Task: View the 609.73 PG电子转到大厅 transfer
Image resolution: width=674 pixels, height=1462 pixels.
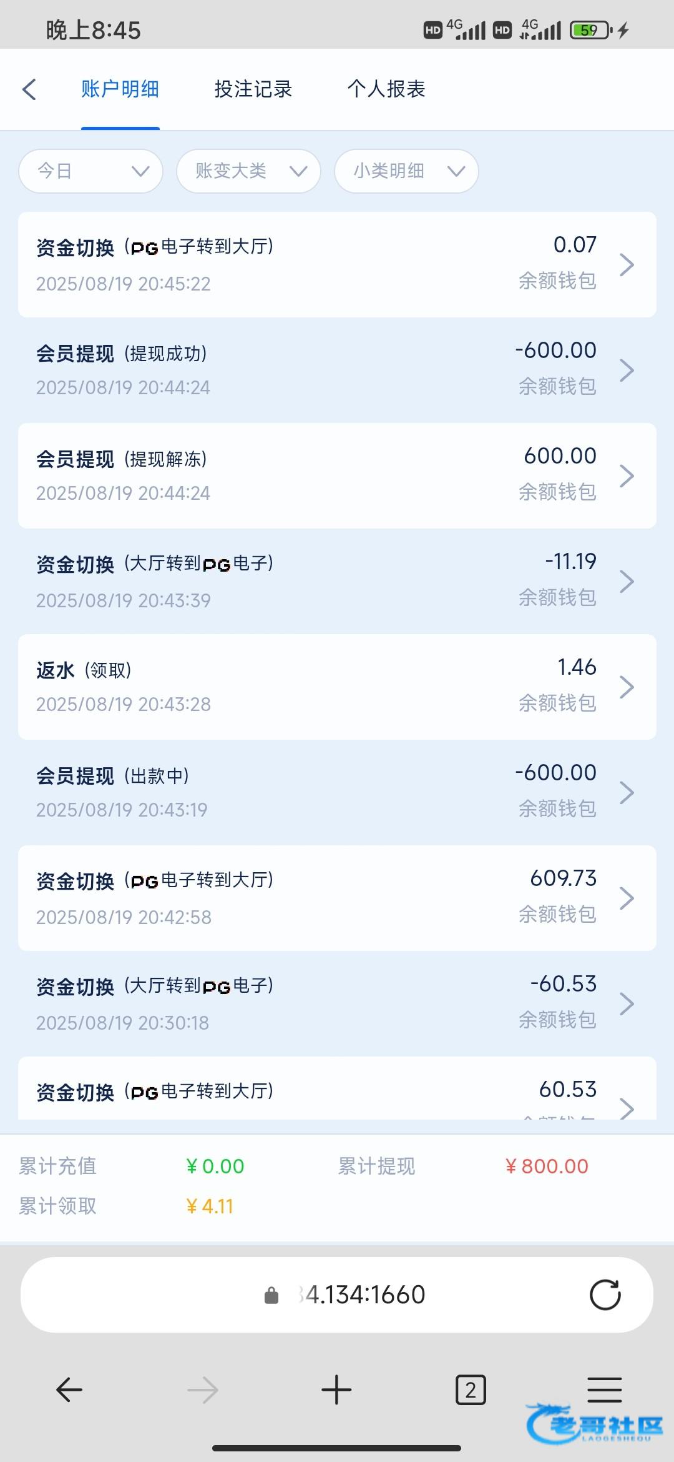Action: [337, 898]
